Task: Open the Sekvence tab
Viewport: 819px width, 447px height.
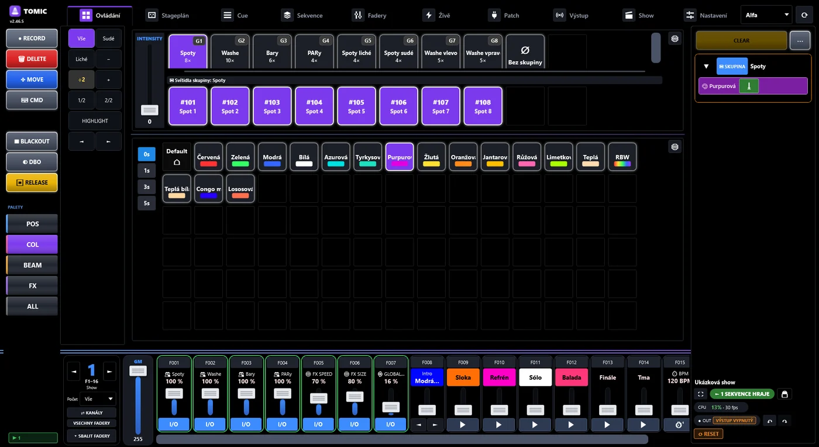Action: coord(303,15)
